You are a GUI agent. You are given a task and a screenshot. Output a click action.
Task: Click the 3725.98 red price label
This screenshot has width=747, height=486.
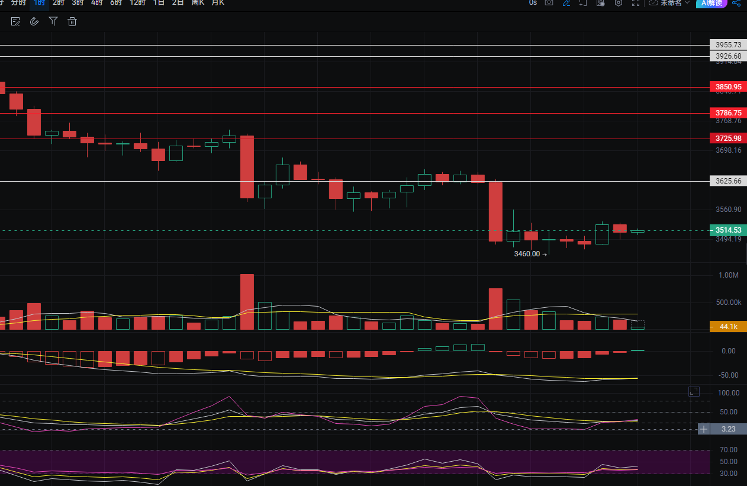[x=728, y=139]
